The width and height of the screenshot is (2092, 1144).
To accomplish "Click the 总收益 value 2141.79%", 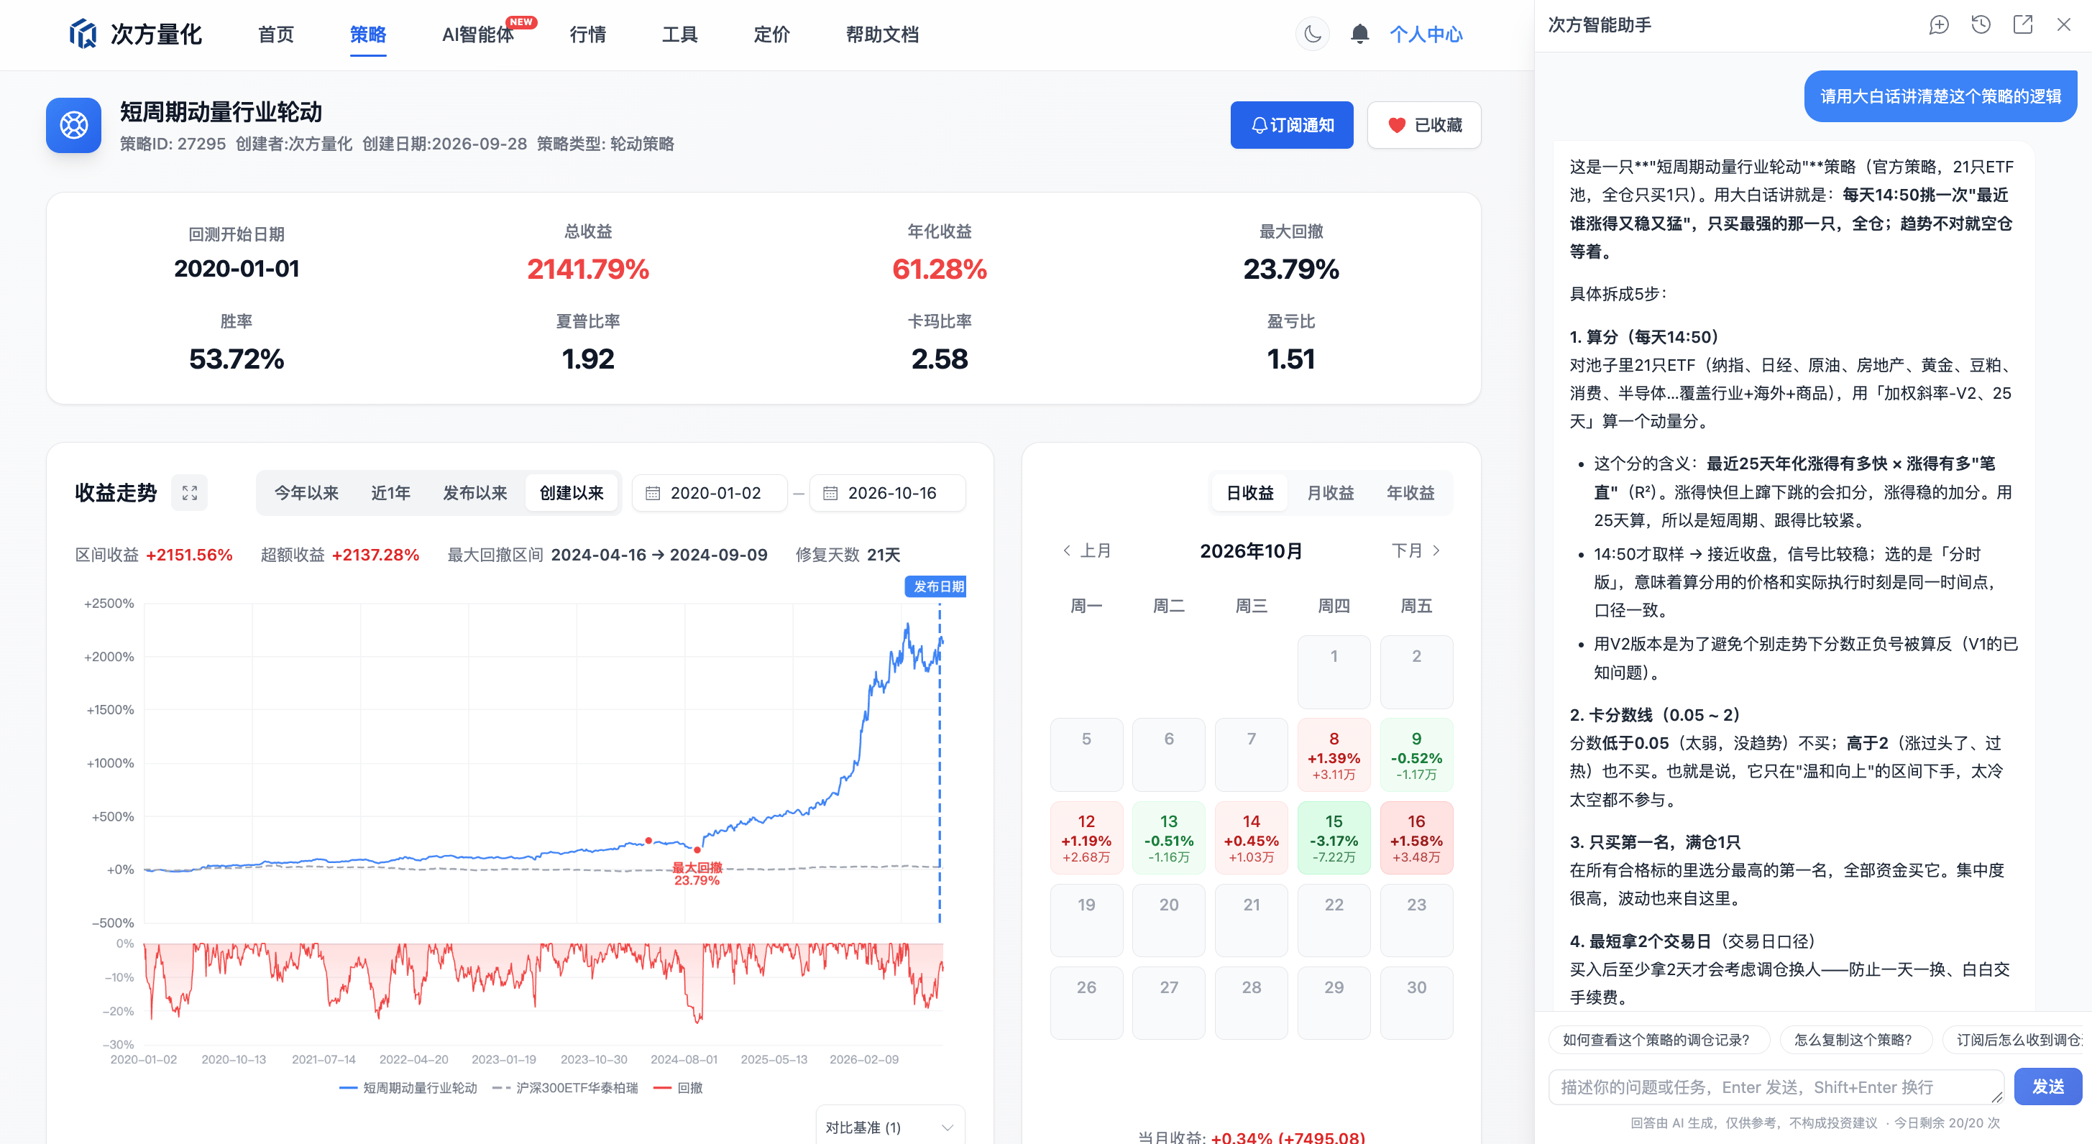I will [x=588, y=269].
